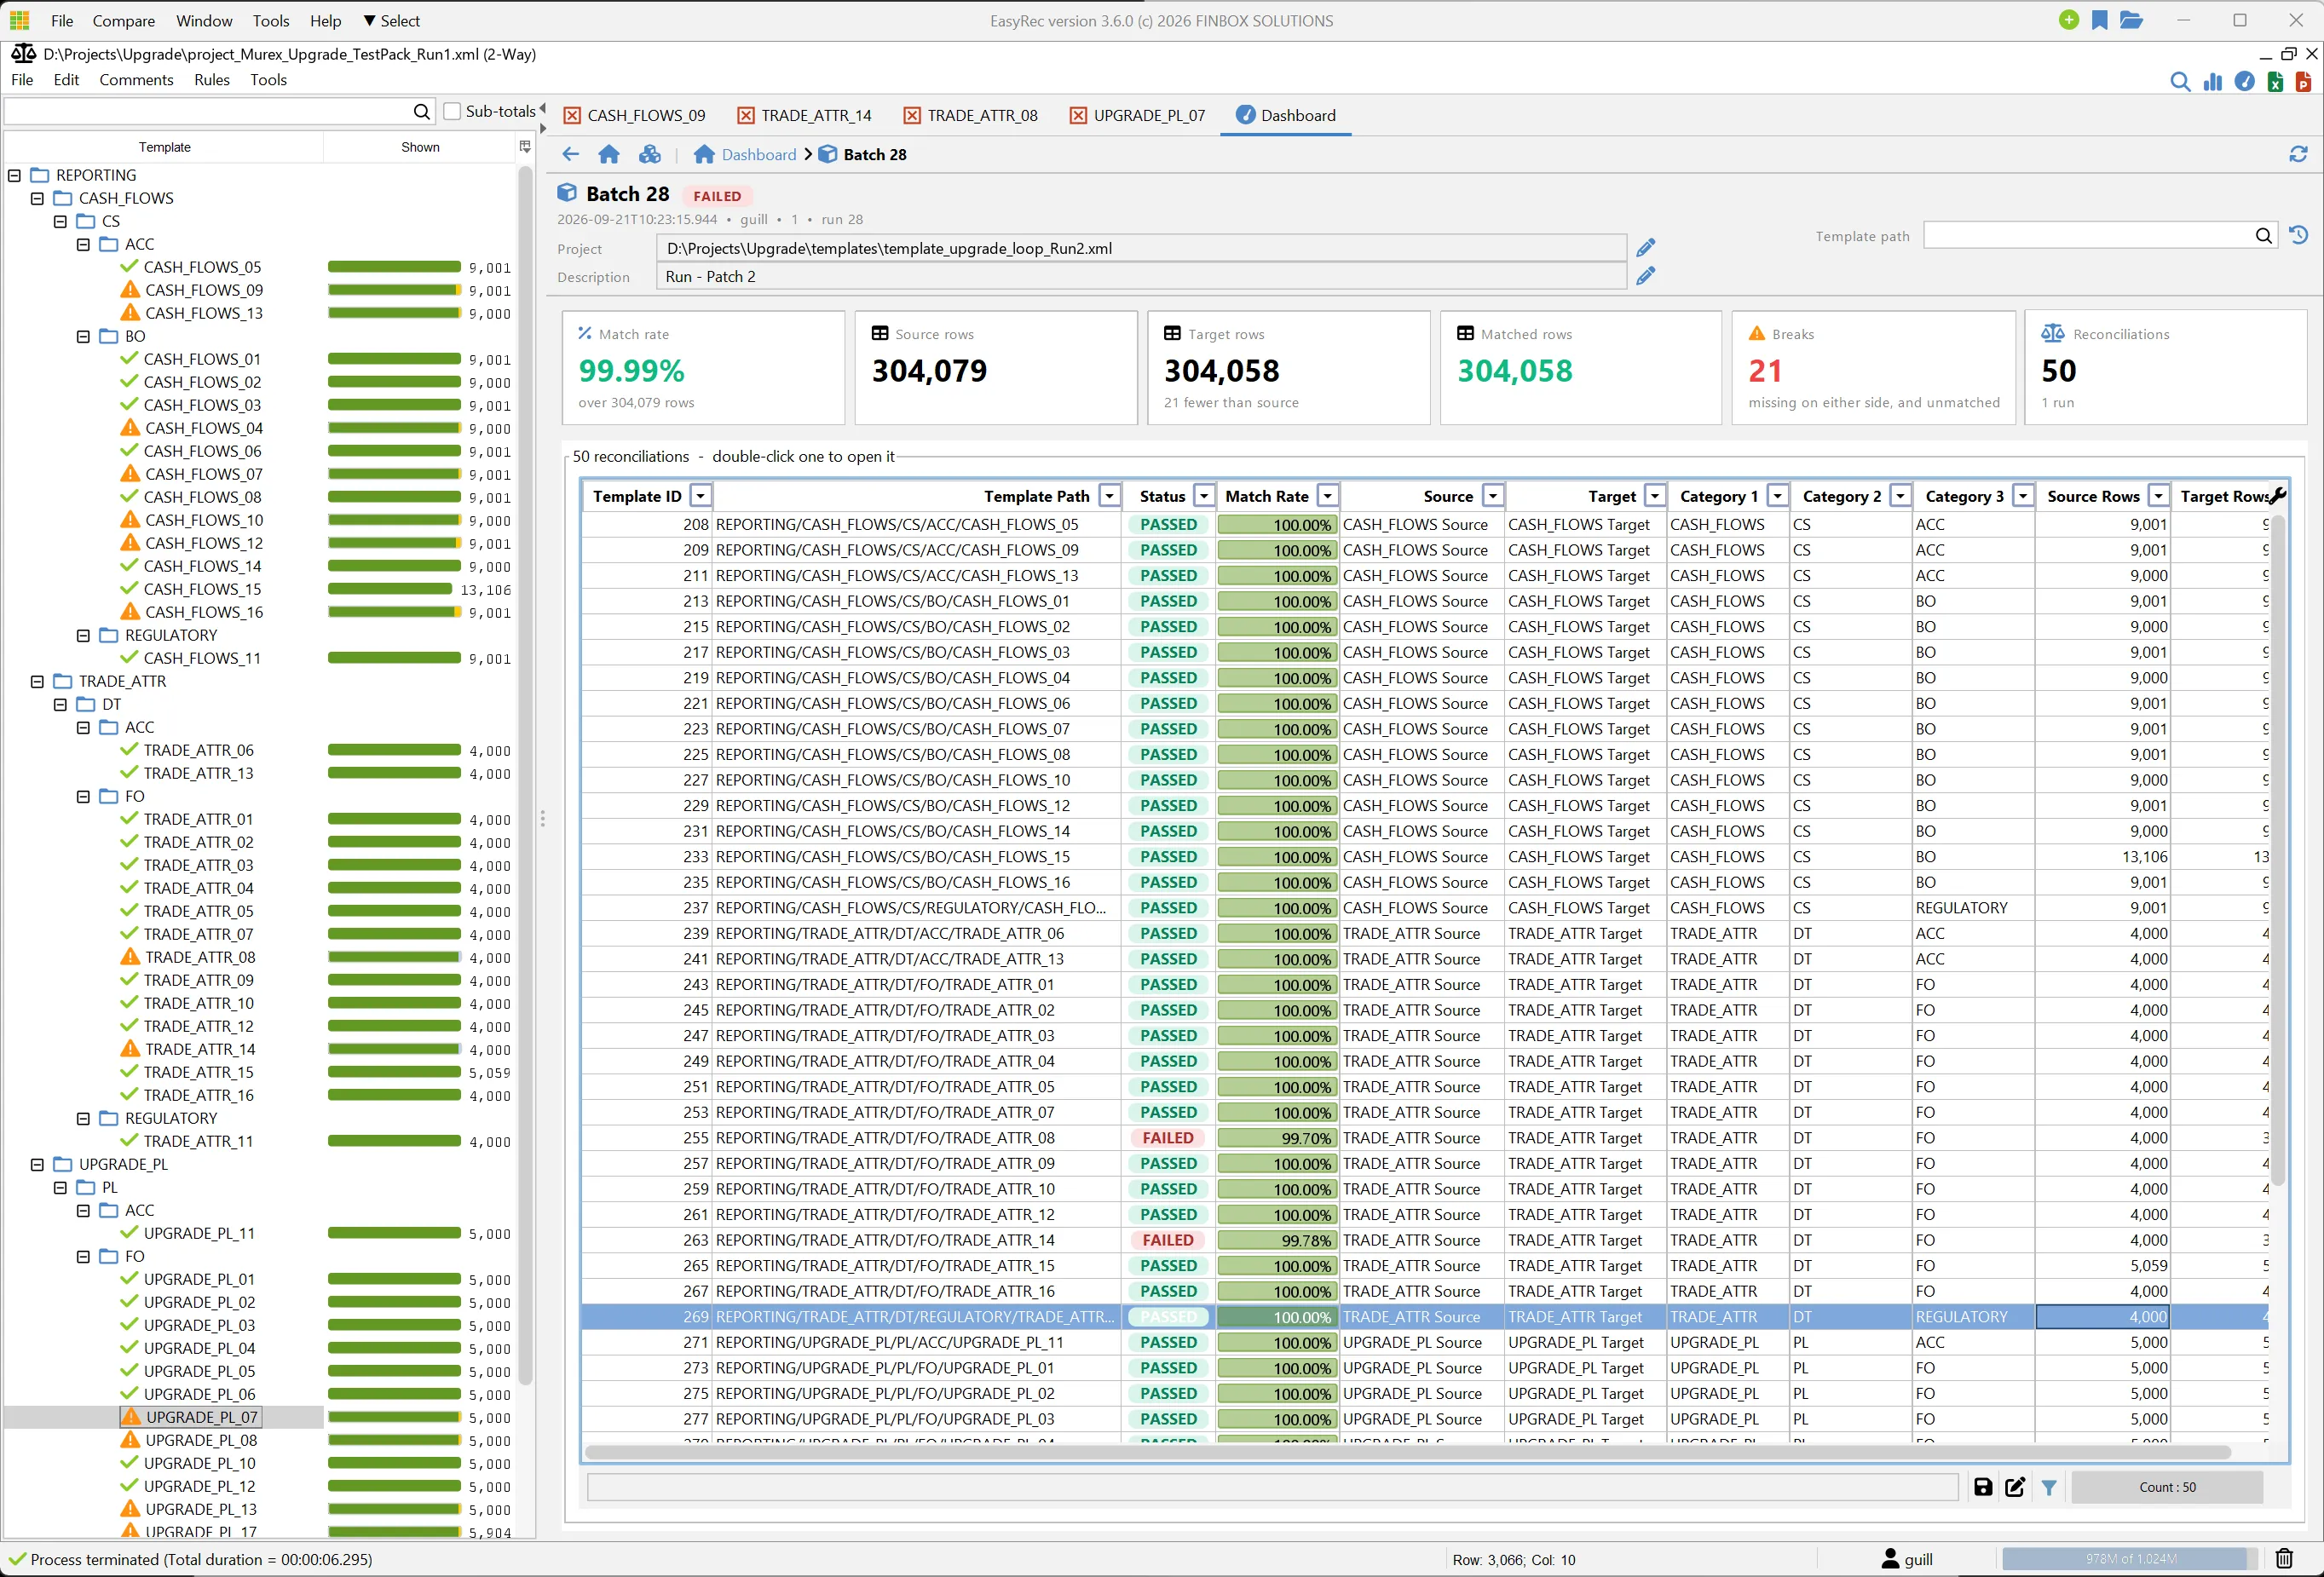Click the pencil icon beside Project path
This screenshot has height=1577, width=2324.
1646,248
